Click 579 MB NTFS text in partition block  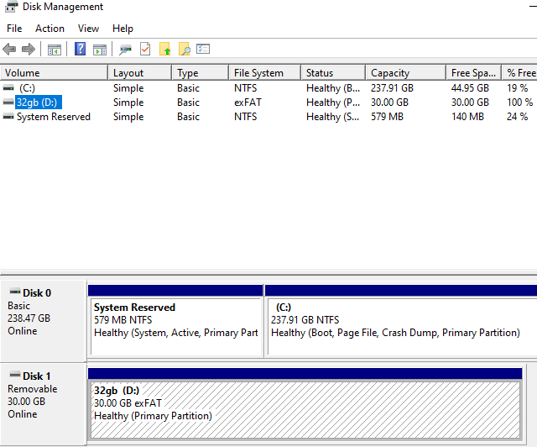point(123,320)
